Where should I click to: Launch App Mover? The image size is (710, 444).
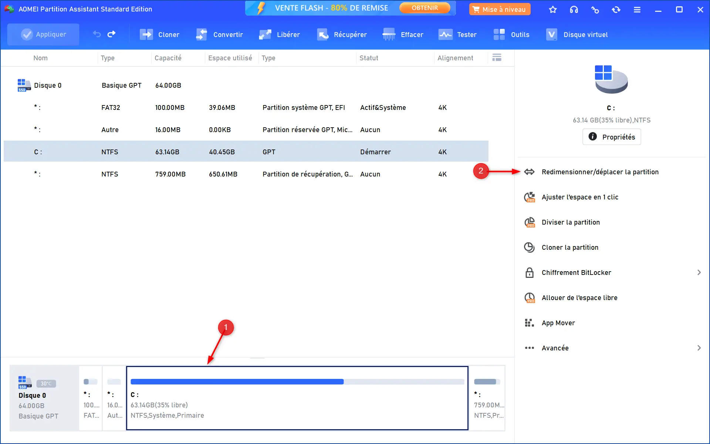[x=558, y=323]
